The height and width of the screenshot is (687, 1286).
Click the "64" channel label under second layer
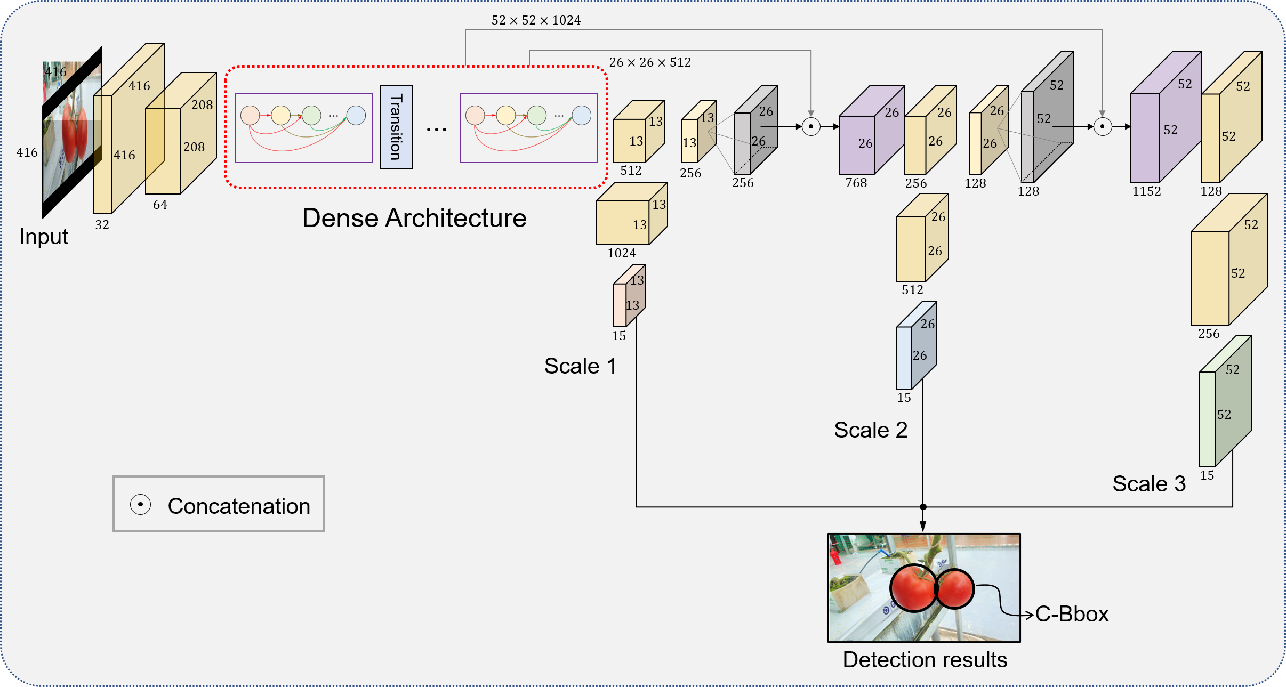(160, 205)
